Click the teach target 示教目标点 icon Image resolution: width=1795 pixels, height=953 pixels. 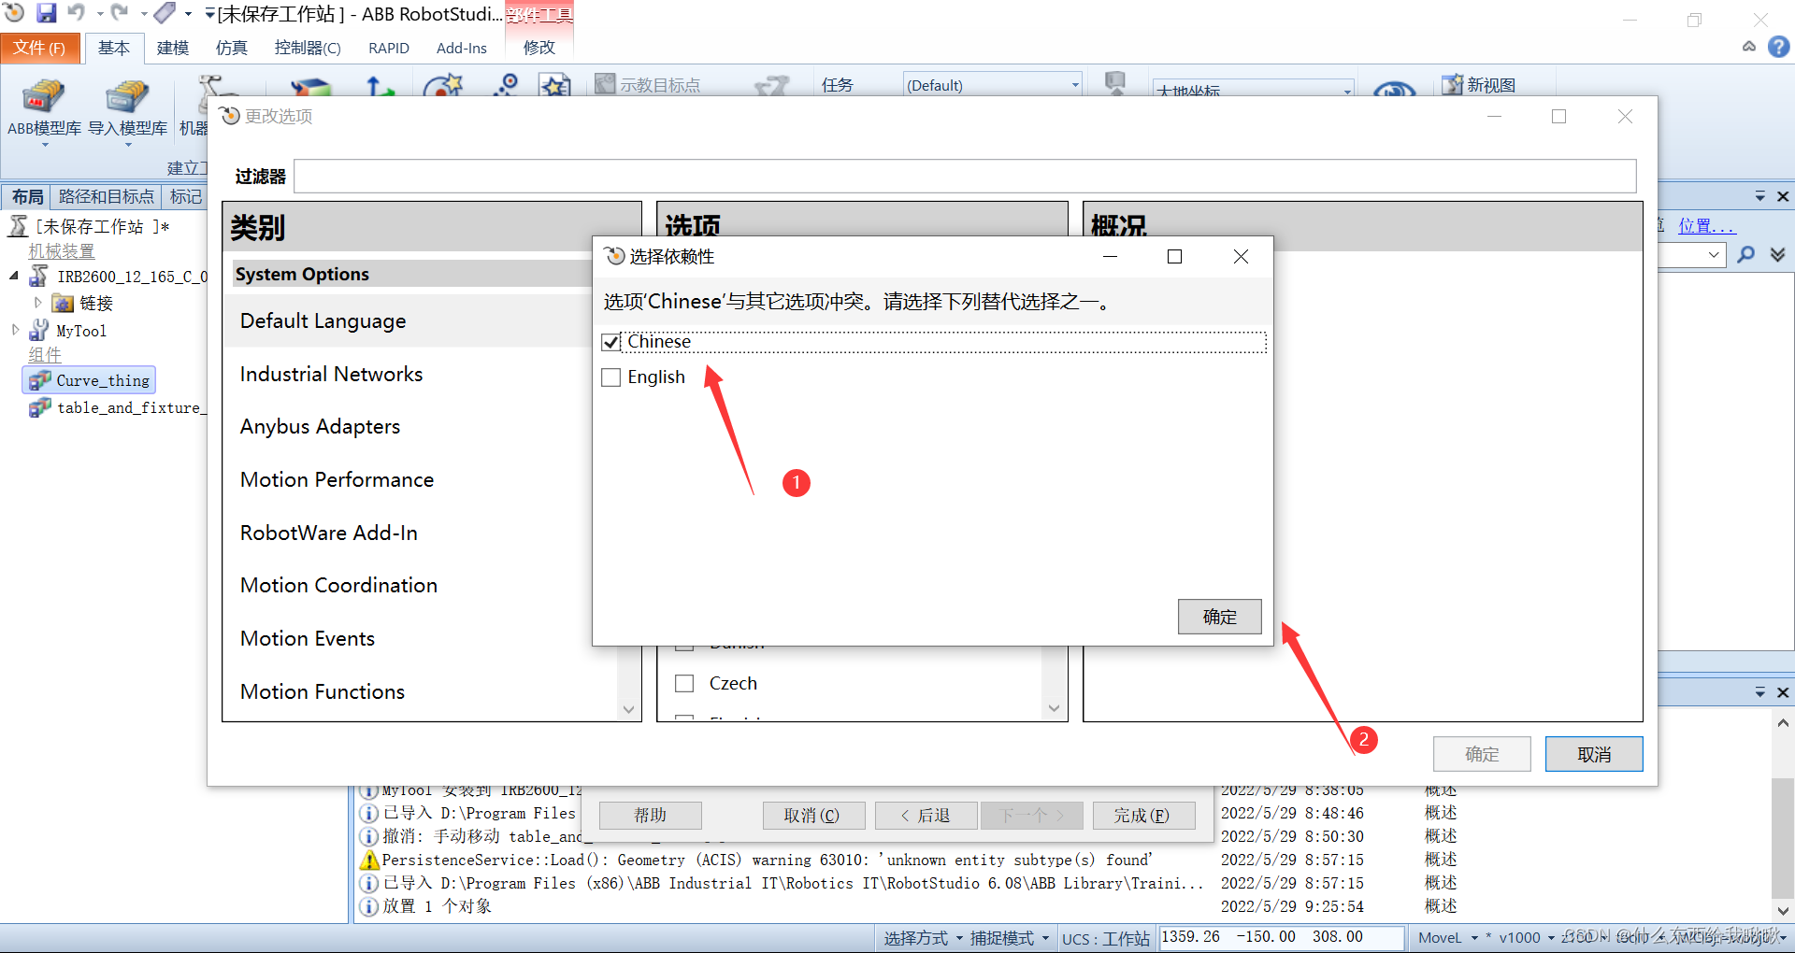coord(606,85)
